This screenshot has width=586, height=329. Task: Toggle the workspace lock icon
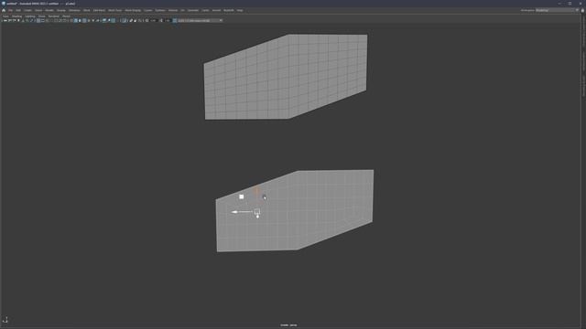pos(582,10)
